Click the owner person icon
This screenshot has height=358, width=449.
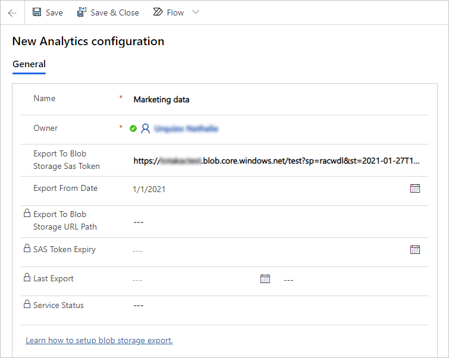pos(145,128)
